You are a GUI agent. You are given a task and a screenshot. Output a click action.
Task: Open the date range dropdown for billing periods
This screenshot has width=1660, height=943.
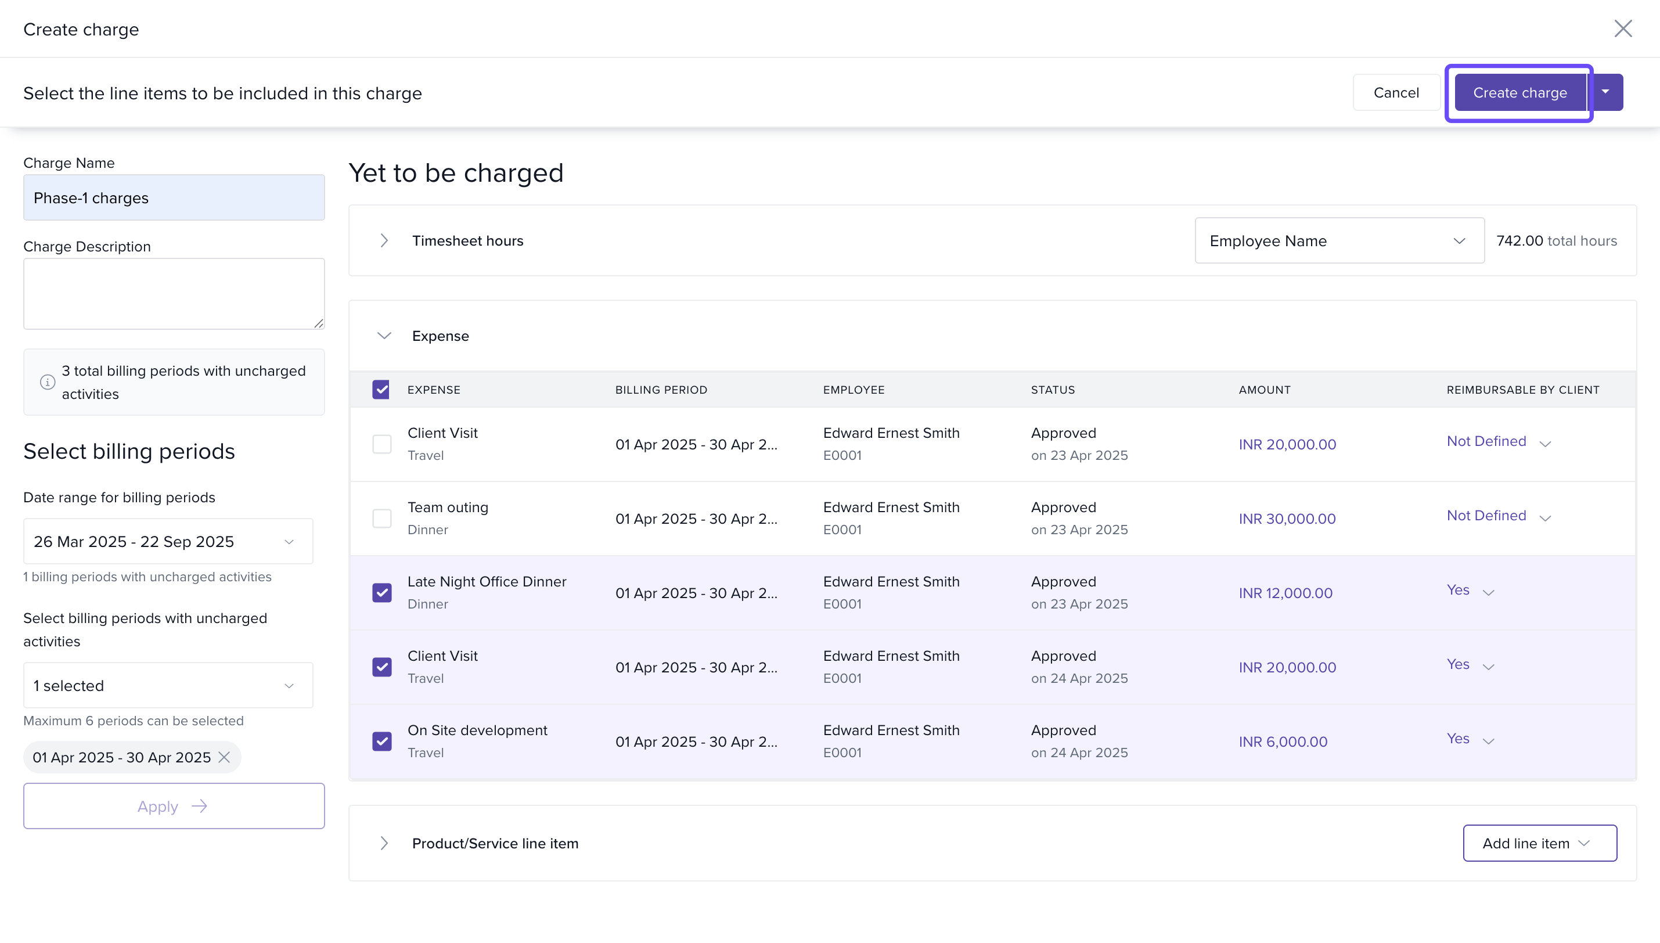(x=168, y=541)
